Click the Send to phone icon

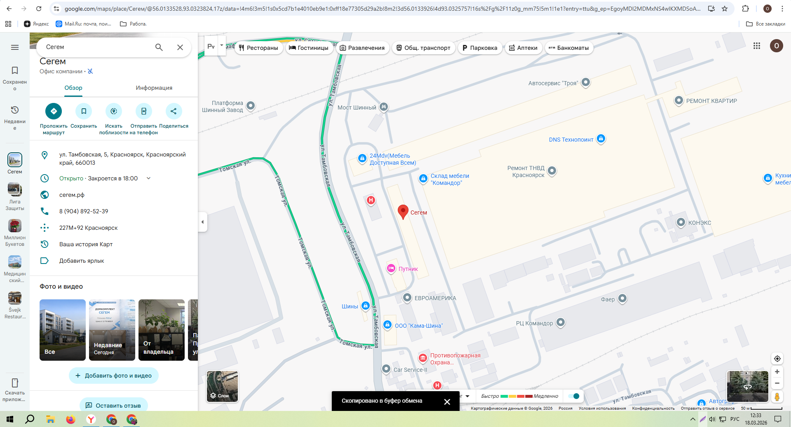coord(144,111)
